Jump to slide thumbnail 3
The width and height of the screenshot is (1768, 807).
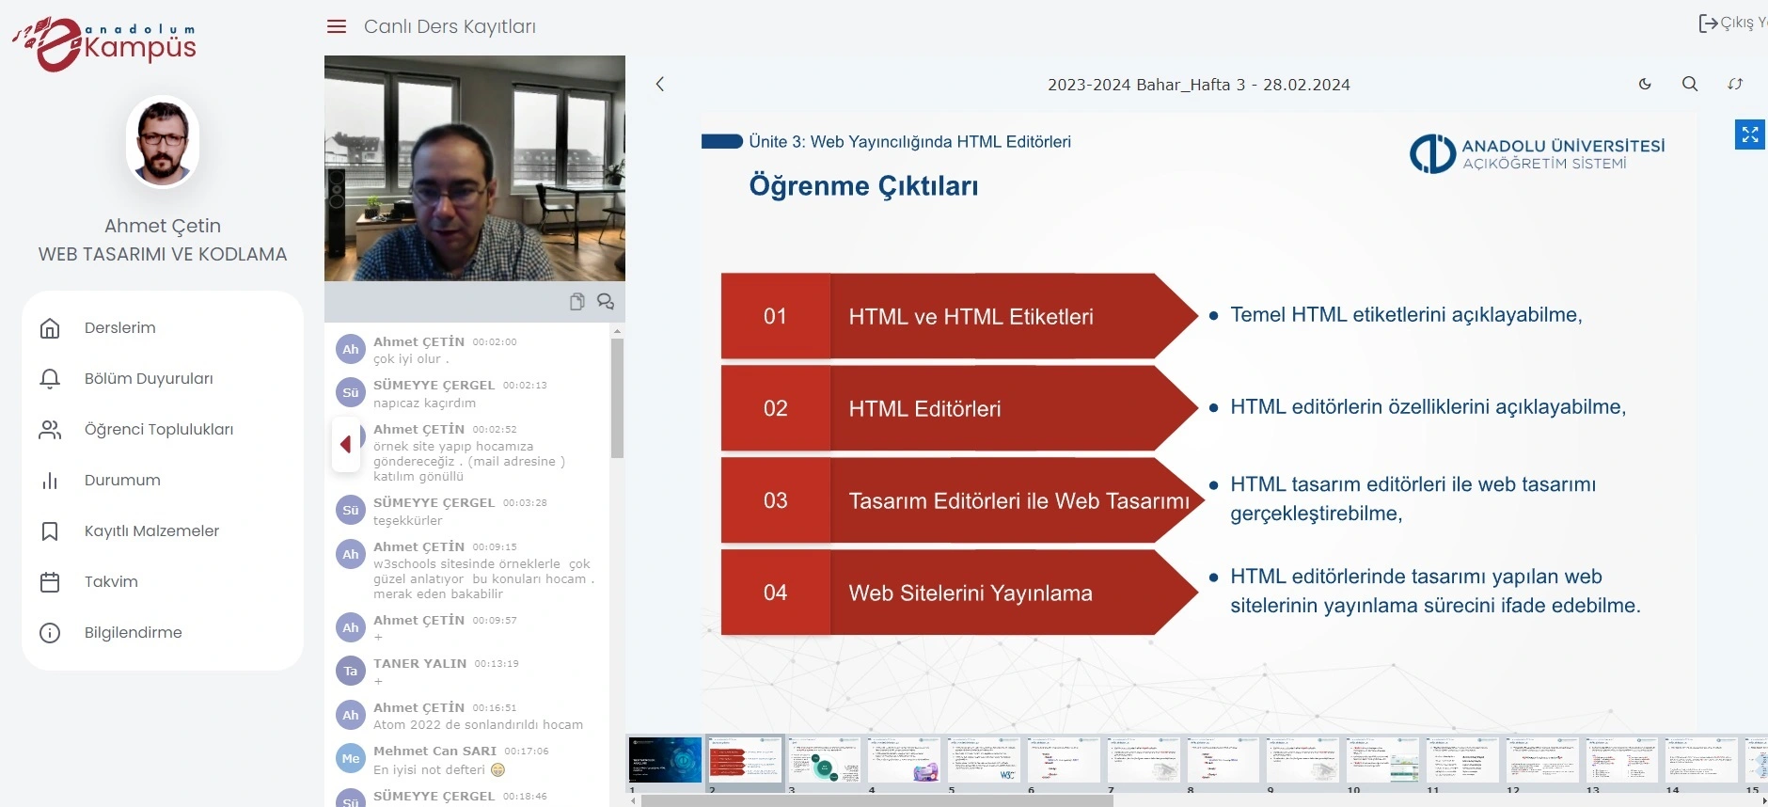pyautogui.click(x=825, y=760)
